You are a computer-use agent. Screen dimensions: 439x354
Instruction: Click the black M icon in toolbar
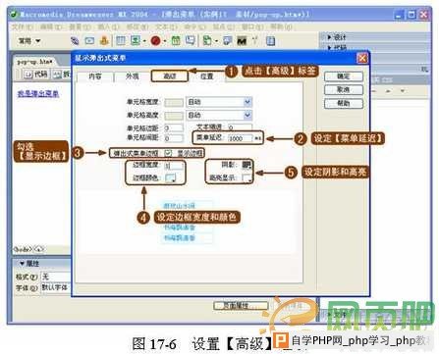[x=242, y=41]
